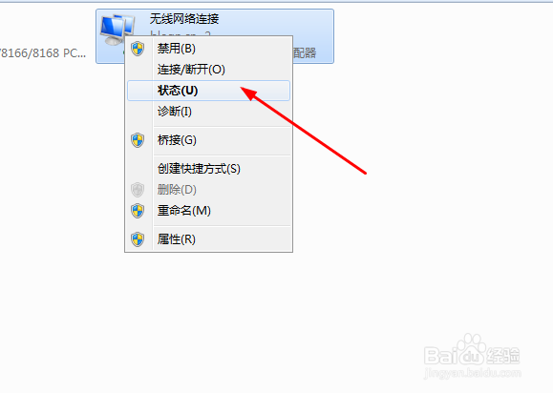Run 诊断(I) from the context menu
This screenshot has height=393, width=553.
coord(208,112)
